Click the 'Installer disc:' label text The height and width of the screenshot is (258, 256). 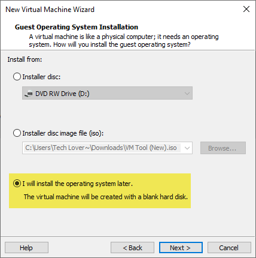pyautogui.click(x=41, y=77)
